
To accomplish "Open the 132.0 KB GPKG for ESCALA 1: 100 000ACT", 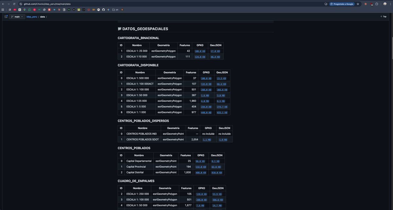I will 206,84.
